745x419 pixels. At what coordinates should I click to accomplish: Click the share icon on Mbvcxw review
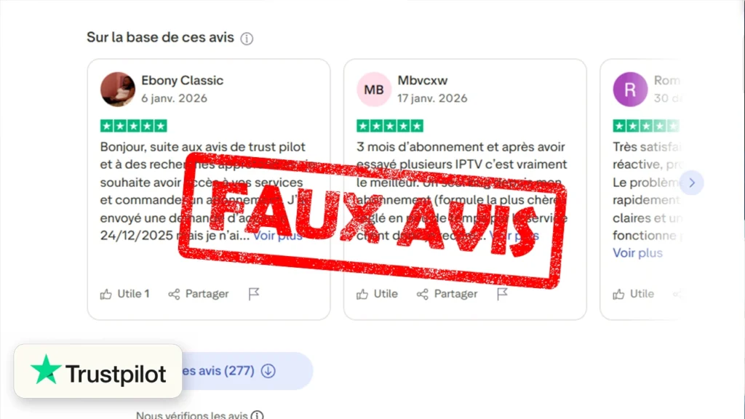pyautogui.click(x=423, y=294)
